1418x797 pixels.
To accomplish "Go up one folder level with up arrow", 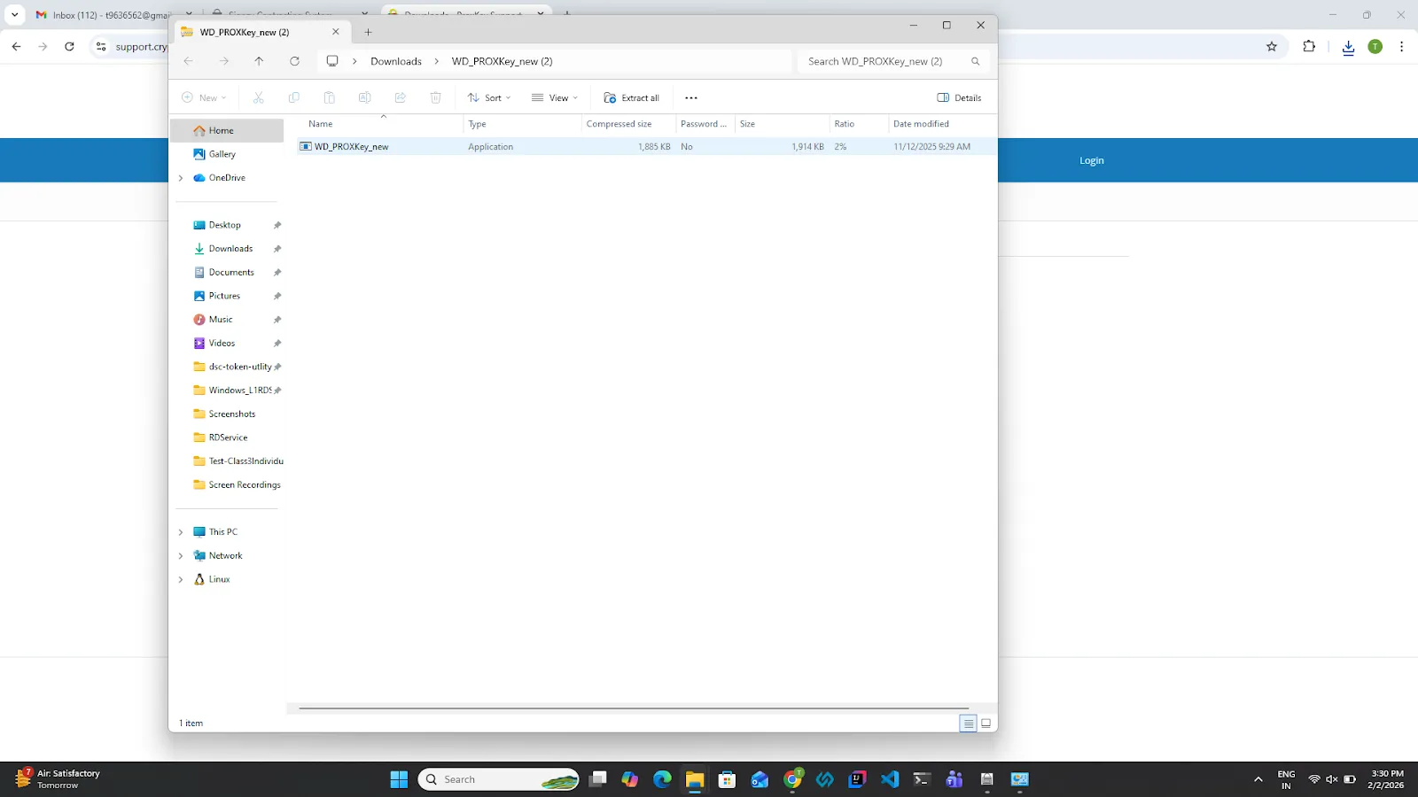I will tap(259, 61).
